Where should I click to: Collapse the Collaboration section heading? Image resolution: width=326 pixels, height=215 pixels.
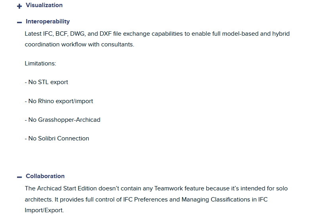45,176
